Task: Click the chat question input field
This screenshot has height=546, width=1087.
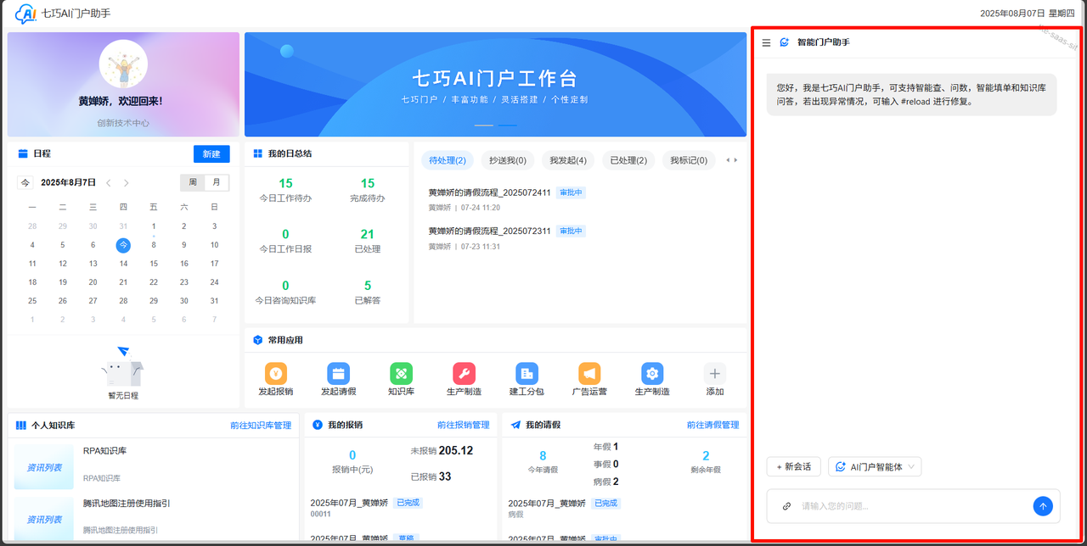Action: coord(909,506)
